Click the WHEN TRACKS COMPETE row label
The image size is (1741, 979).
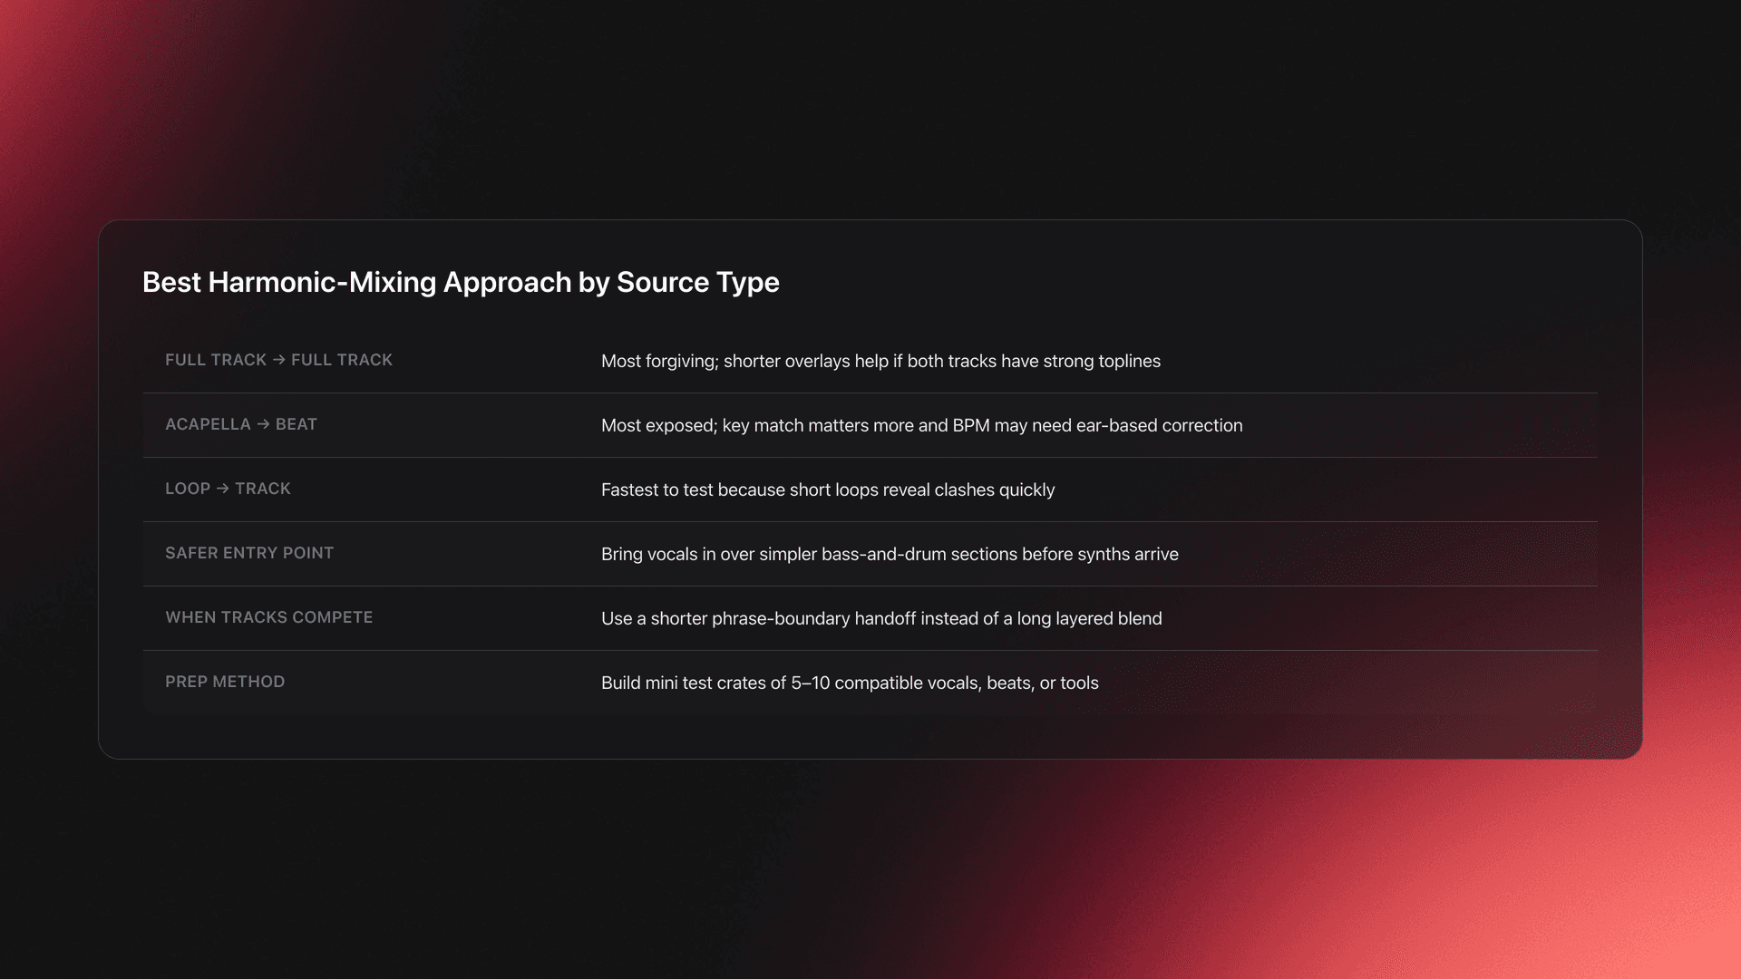tap(268, 617)
